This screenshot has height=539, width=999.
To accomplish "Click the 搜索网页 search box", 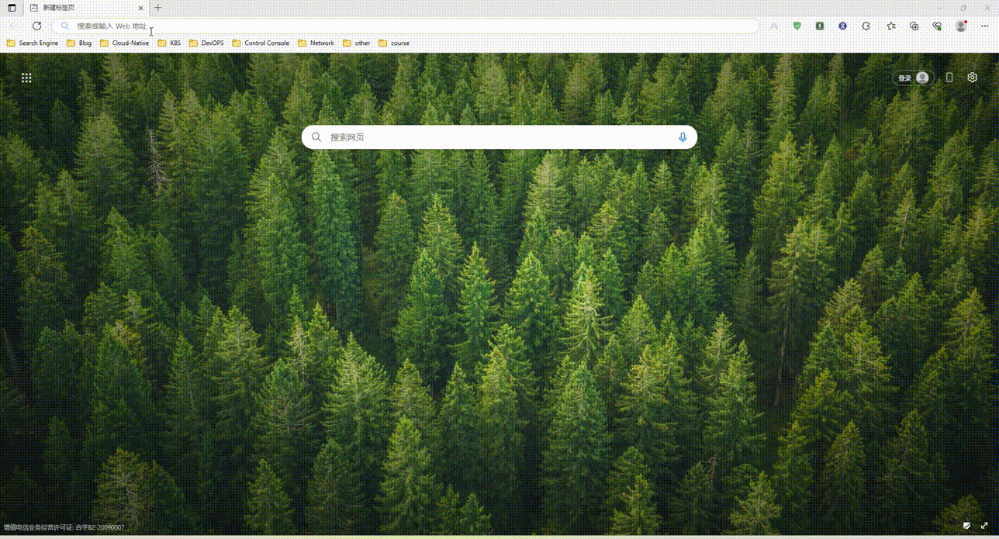I will coord(499,137).
